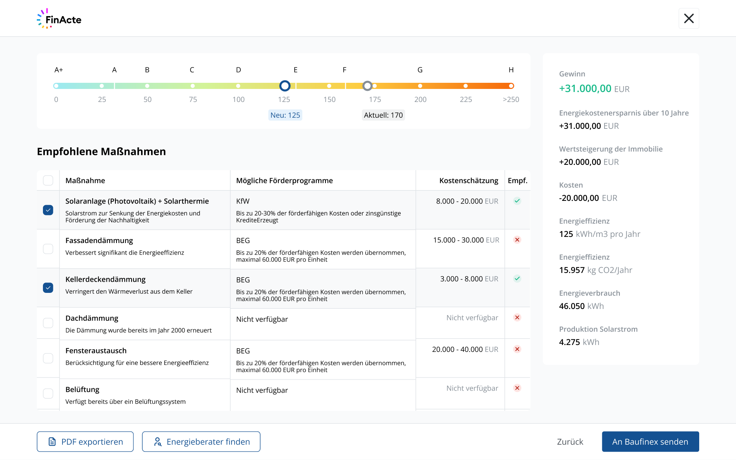This screenshot has height=460, width=736.
Task: Click red X icon in Dachdämmung row
Action: (x=517, y=317)
